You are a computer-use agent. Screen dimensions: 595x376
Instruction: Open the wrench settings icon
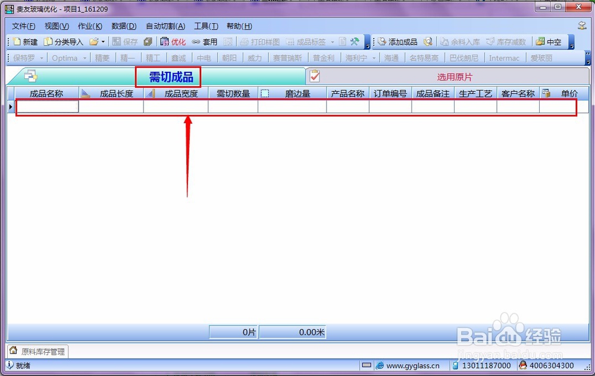(355, 42)
